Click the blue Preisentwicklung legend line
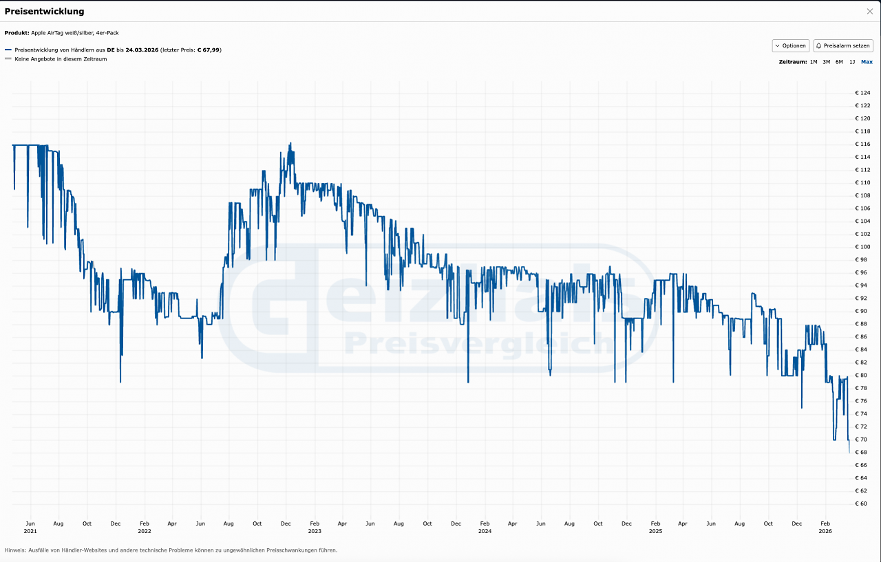The width and height of the screenshot is (881, 562). coord(8,50)
